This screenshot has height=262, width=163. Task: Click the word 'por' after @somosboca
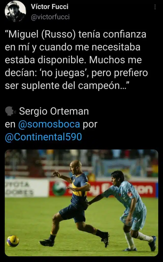pos(90,125)
